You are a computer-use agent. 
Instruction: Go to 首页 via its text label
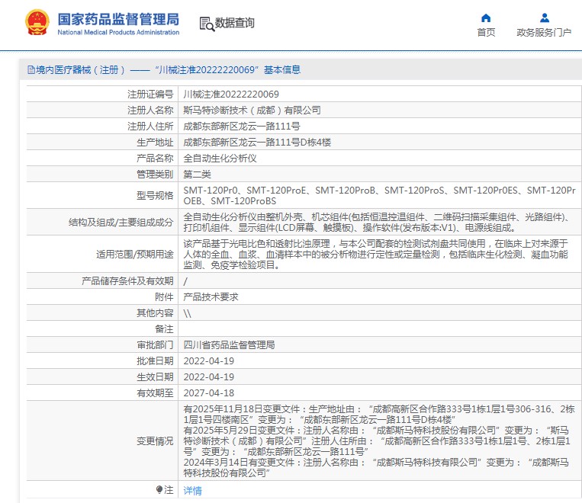click(x=486, y=32)
